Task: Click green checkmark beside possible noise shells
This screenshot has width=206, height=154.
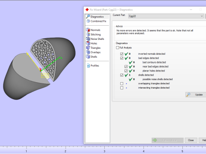Action: pyautogui.click(x=130, y=79)
